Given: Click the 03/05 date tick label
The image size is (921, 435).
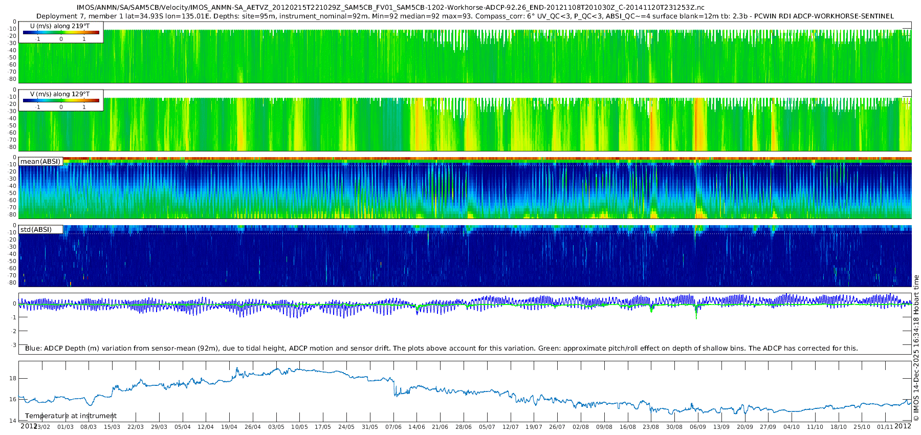Looking at the screenshot, I should 276,427.
